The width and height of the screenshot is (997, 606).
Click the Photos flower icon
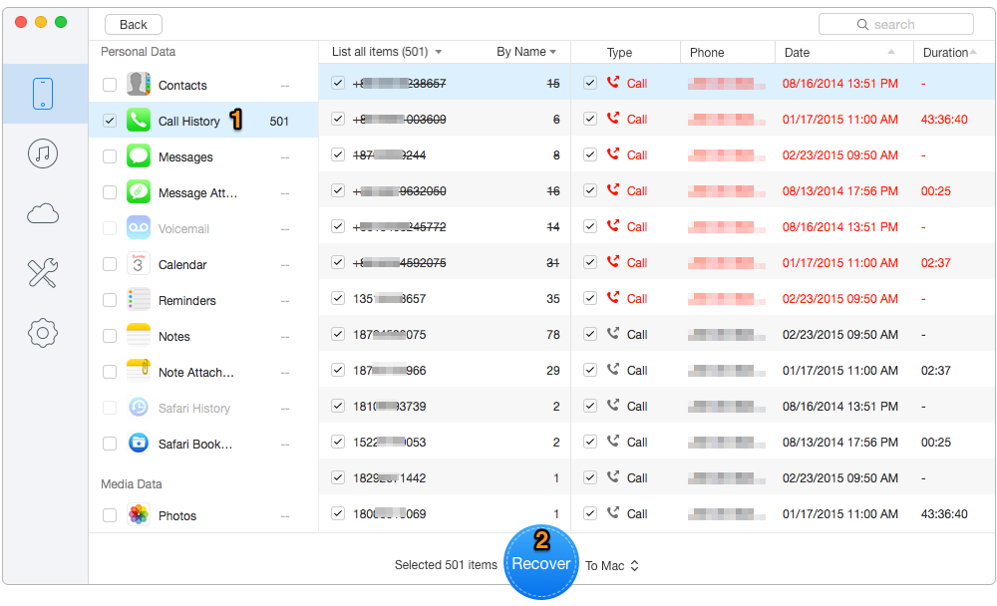[138, 514]
